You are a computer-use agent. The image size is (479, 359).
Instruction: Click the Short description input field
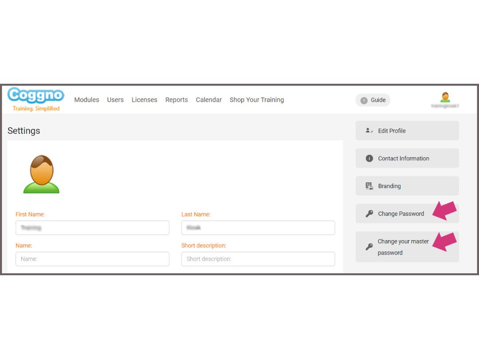click(258, 259)
